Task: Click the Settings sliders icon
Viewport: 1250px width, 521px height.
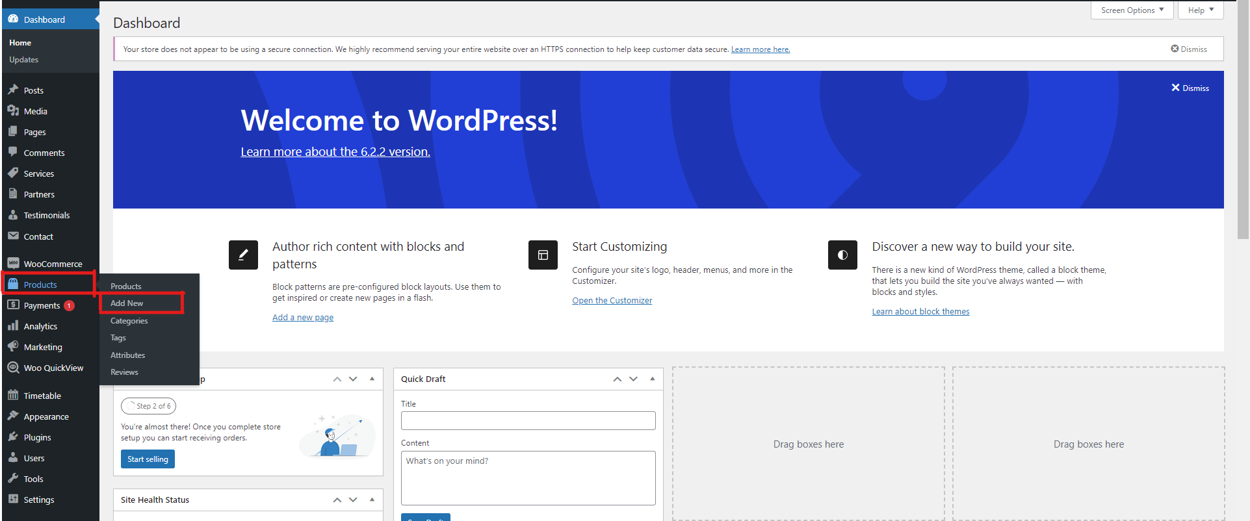Action: pyautogui.click(x=13, y=499)
